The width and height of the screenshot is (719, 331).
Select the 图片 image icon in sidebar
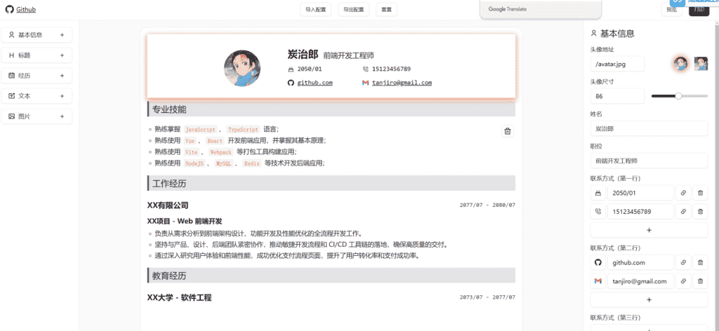coord(11,116)
